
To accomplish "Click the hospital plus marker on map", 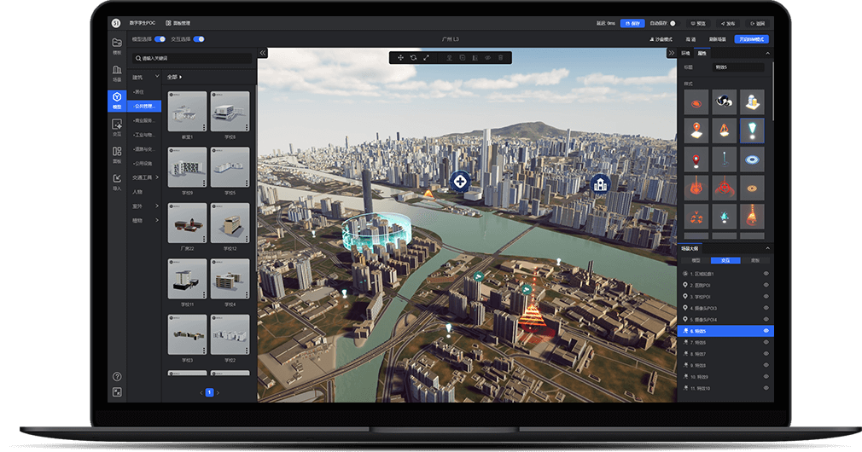I will point(460,181).
